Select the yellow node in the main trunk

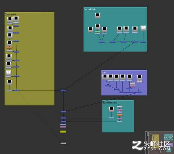coord(63,132)
